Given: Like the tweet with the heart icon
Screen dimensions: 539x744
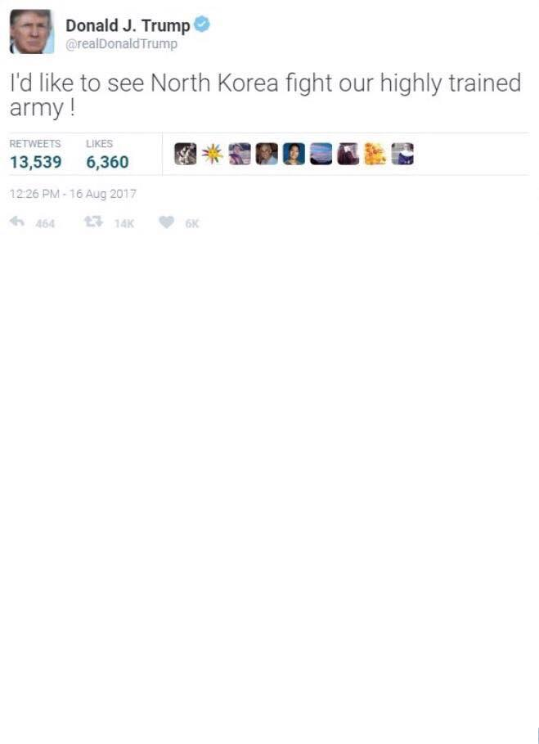Looking at the screenshot, I should click(166, 222).
